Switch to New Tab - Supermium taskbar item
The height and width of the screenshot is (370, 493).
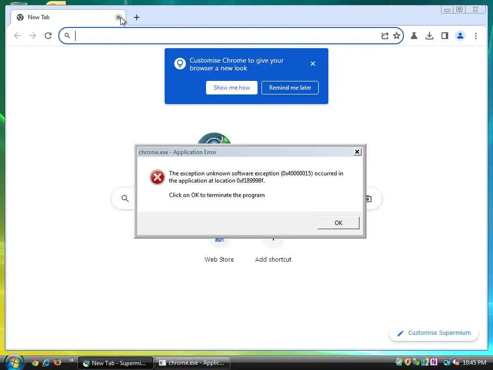pos(115,363)
